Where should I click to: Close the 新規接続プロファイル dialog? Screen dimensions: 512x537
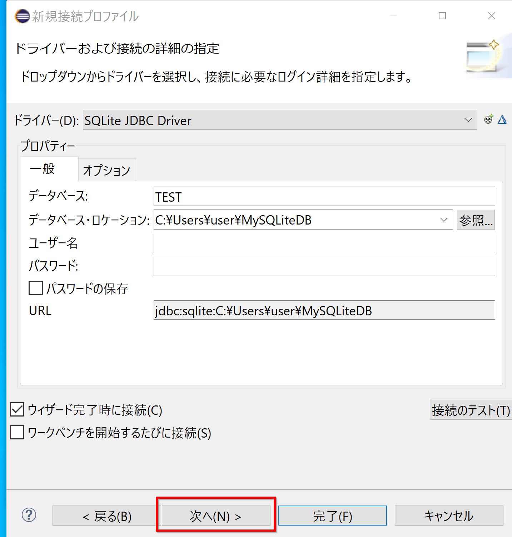tap(491, 16)
